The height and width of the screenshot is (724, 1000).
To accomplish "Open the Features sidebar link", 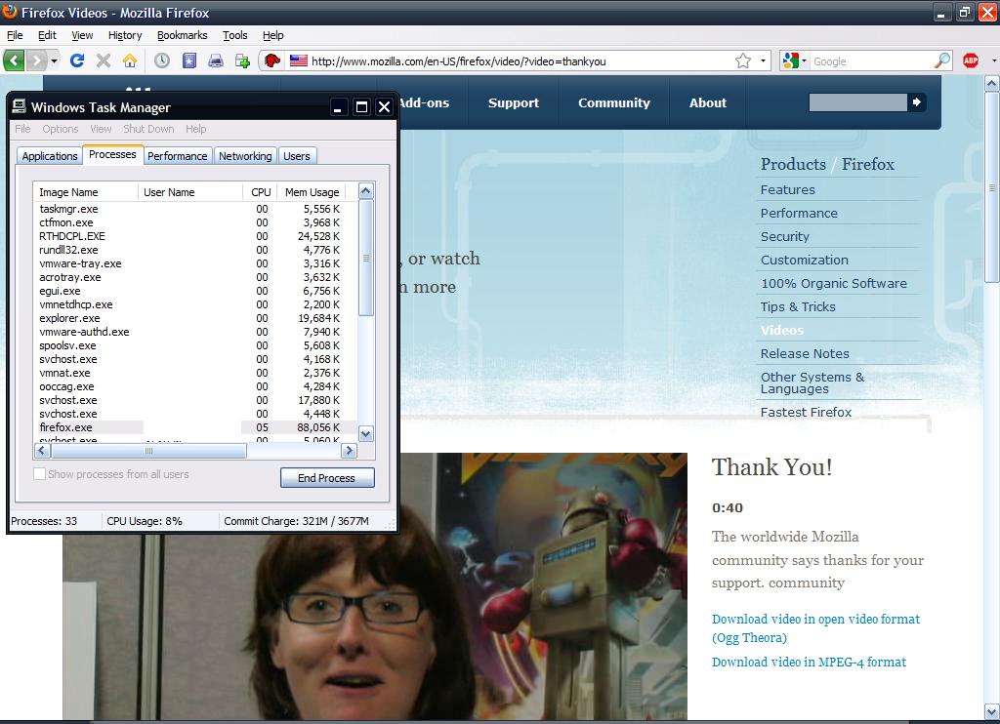I will coord(788,190).
